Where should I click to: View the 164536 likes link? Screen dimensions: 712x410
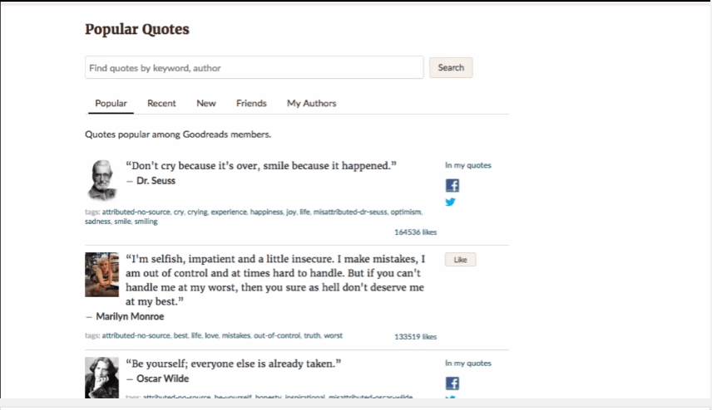pos(415,232)
